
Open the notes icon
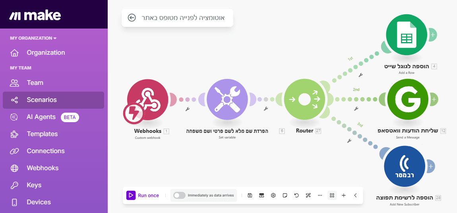[x=285, y=196]
